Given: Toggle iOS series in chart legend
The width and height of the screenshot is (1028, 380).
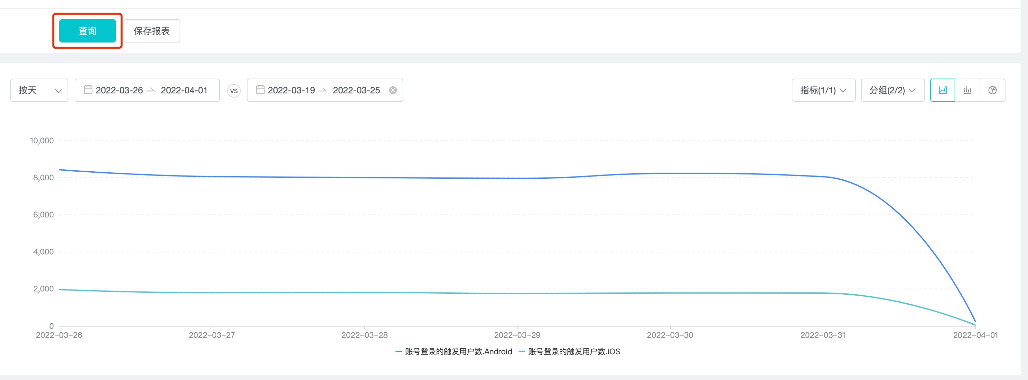Looking at the screenshot, I should point(574,351).
